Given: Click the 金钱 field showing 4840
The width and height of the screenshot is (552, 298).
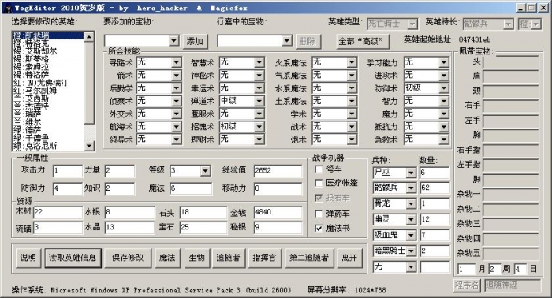Looking at the screenshot, I should [278, 212].
